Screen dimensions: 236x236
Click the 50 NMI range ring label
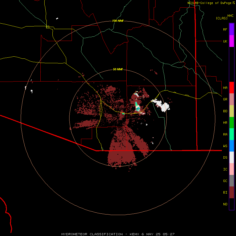click(x=118, y=69)
